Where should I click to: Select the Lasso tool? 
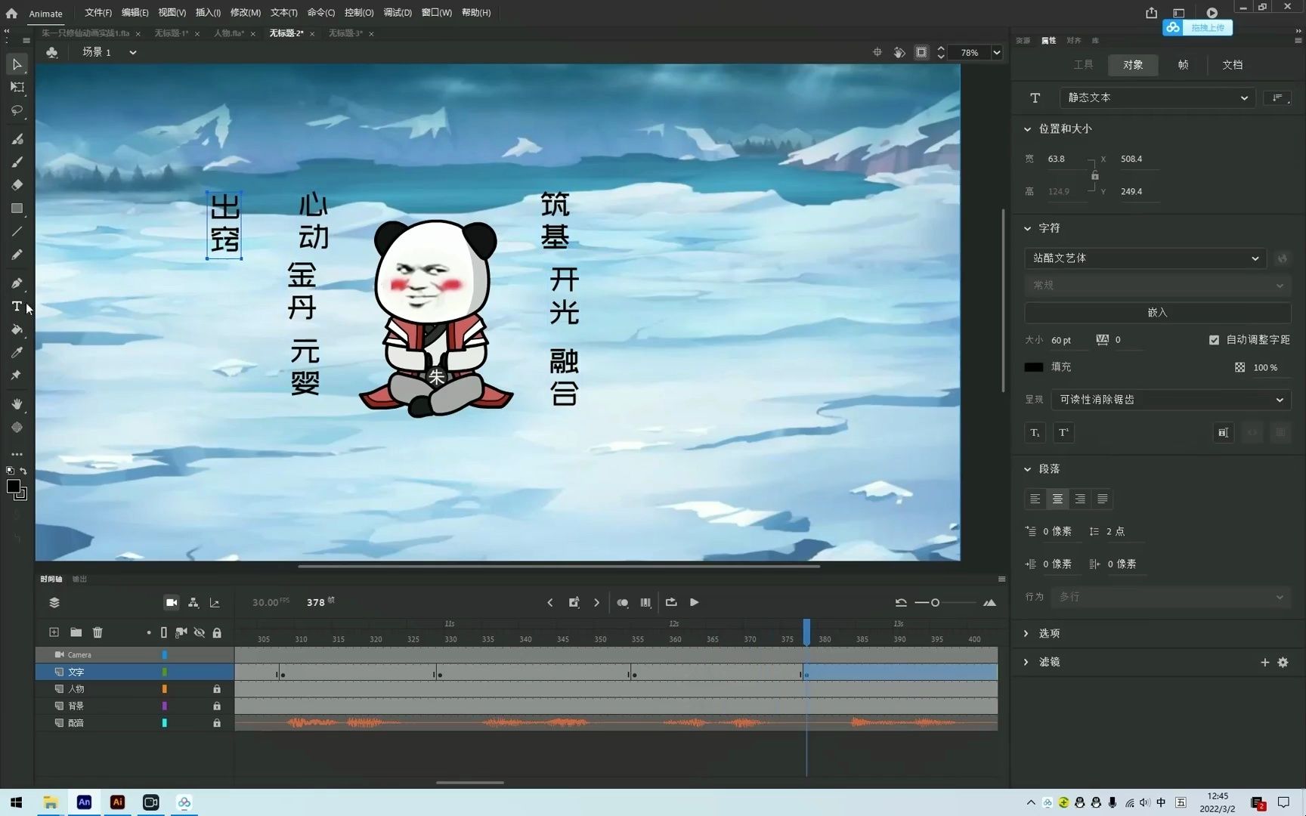[17, 110]
